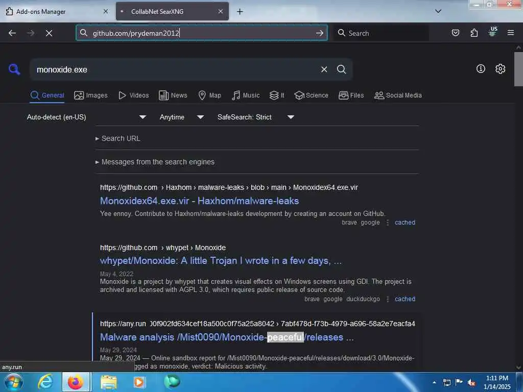Close the Add-ons Manager tab
This screenshot has height=392, width=523.
click(106, 11)
